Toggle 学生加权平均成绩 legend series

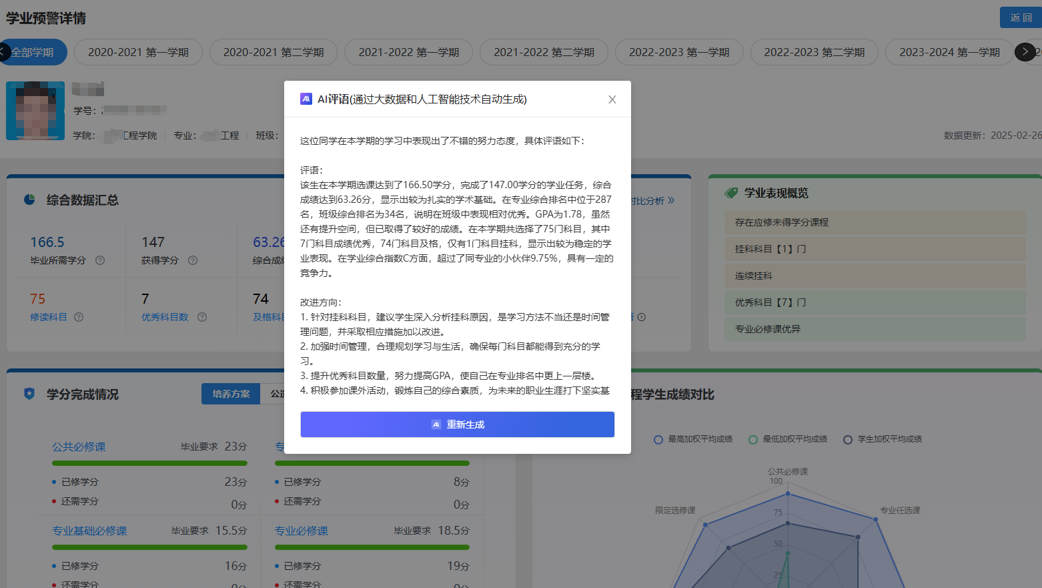click(883, 439)
